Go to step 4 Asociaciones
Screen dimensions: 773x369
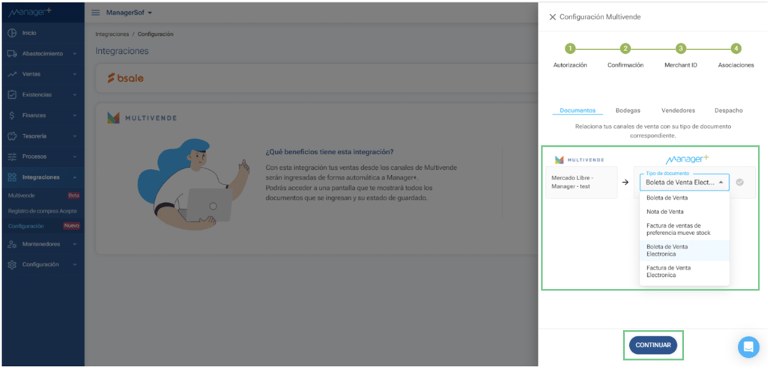point(736,49)
